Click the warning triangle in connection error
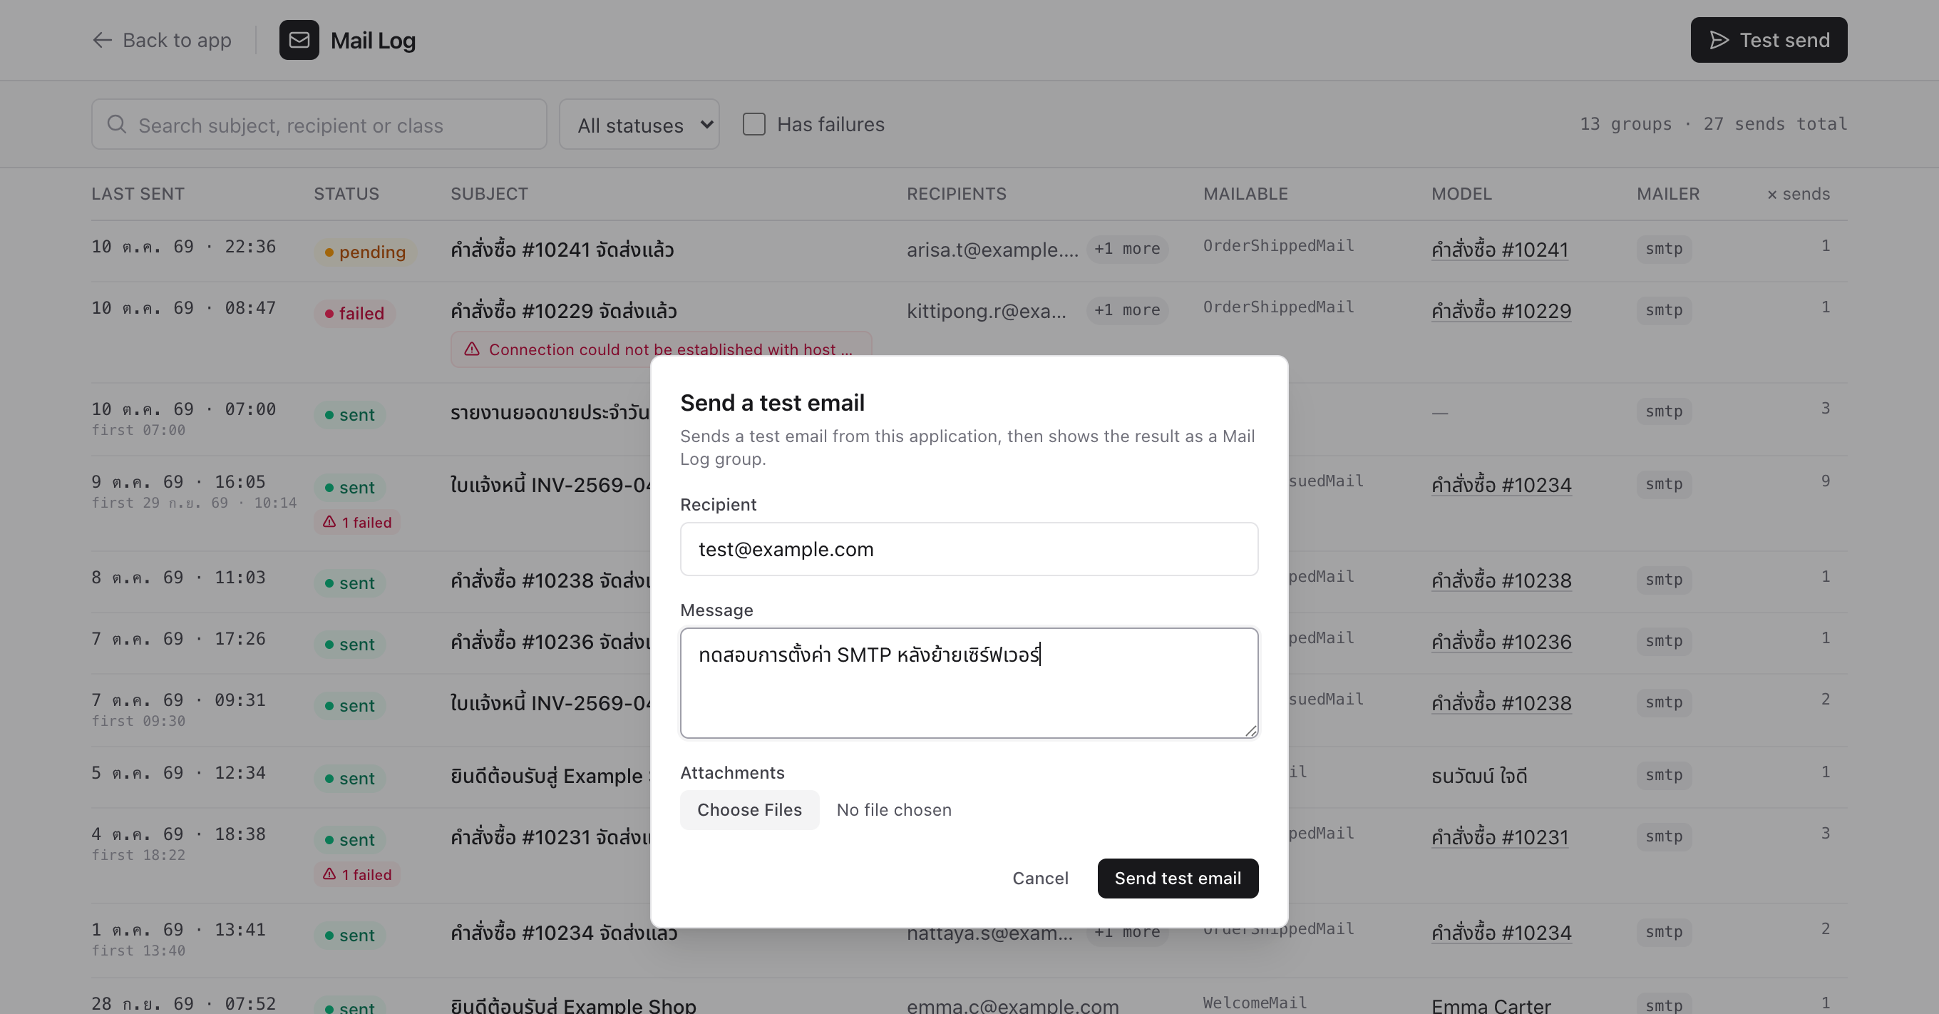 (x=472, y=349)
